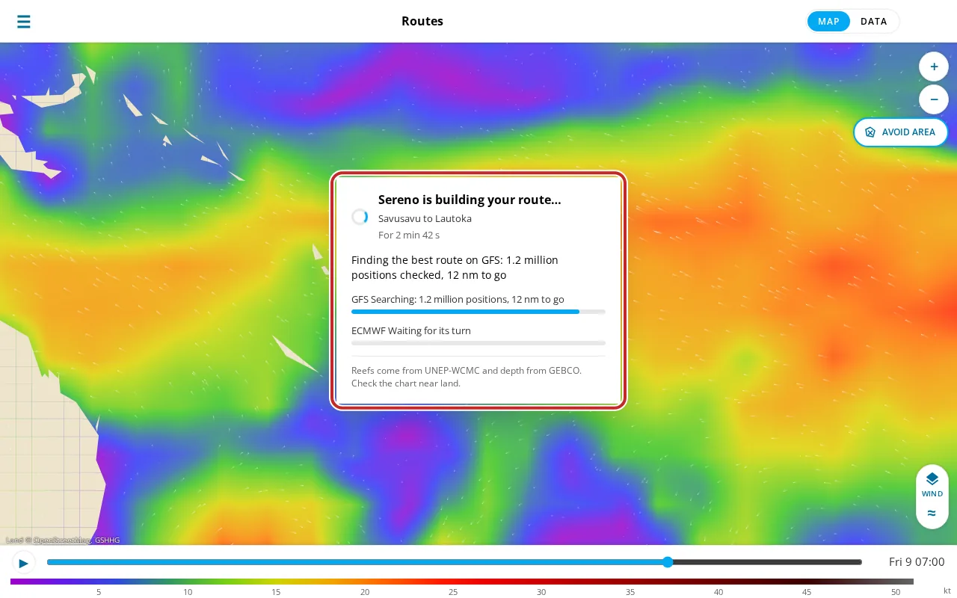Screen dimensions: 957x598
Task: Click the "GFS Searching" status line
Action: pos(458,300)
